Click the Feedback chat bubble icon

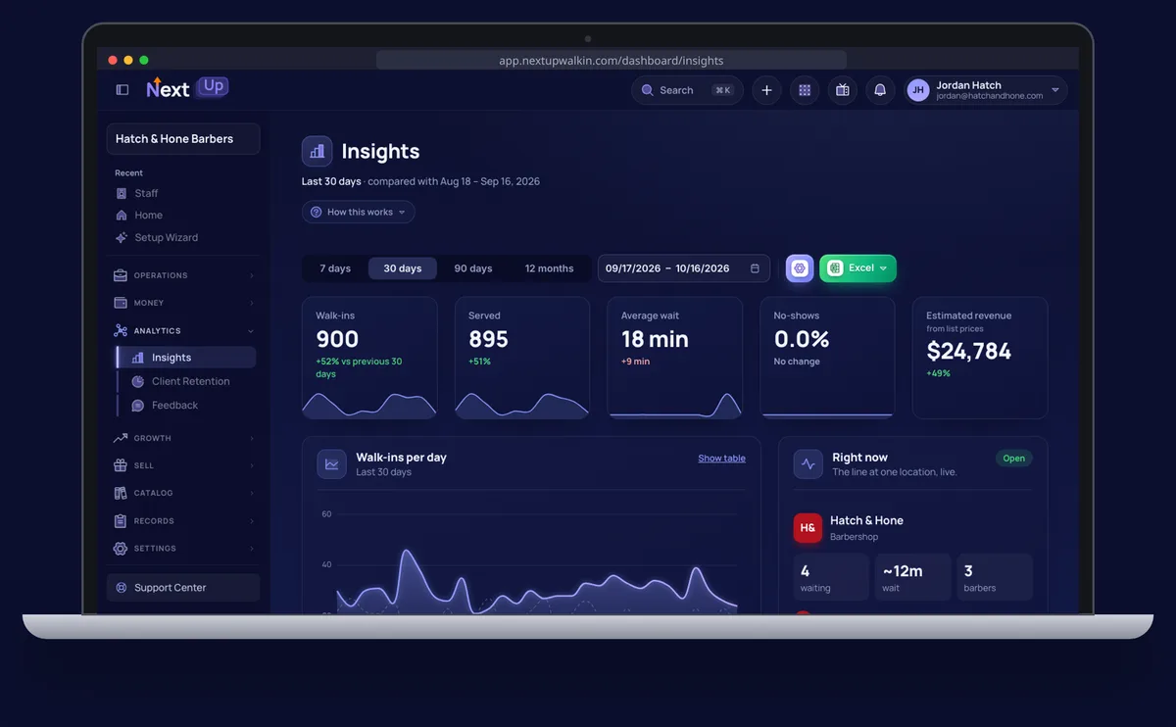[138, 405]
